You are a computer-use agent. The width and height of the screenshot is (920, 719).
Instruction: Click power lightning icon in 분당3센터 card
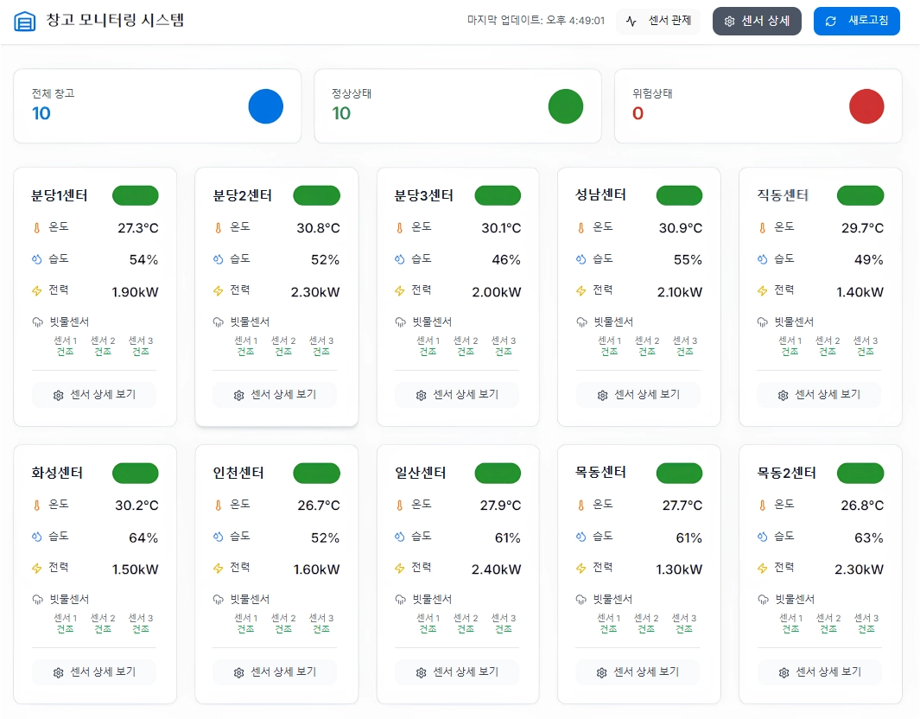pos(400,291)
